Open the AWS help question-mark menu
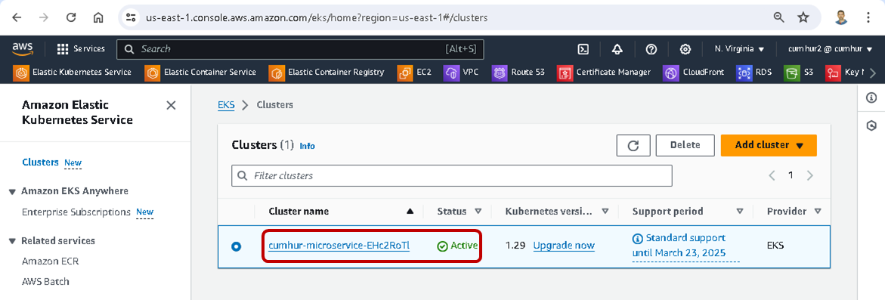 click(651, 49)
